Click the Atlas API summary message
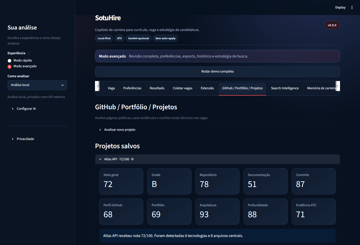Screen dimensions: 360x245 click(x=217, y=236)
